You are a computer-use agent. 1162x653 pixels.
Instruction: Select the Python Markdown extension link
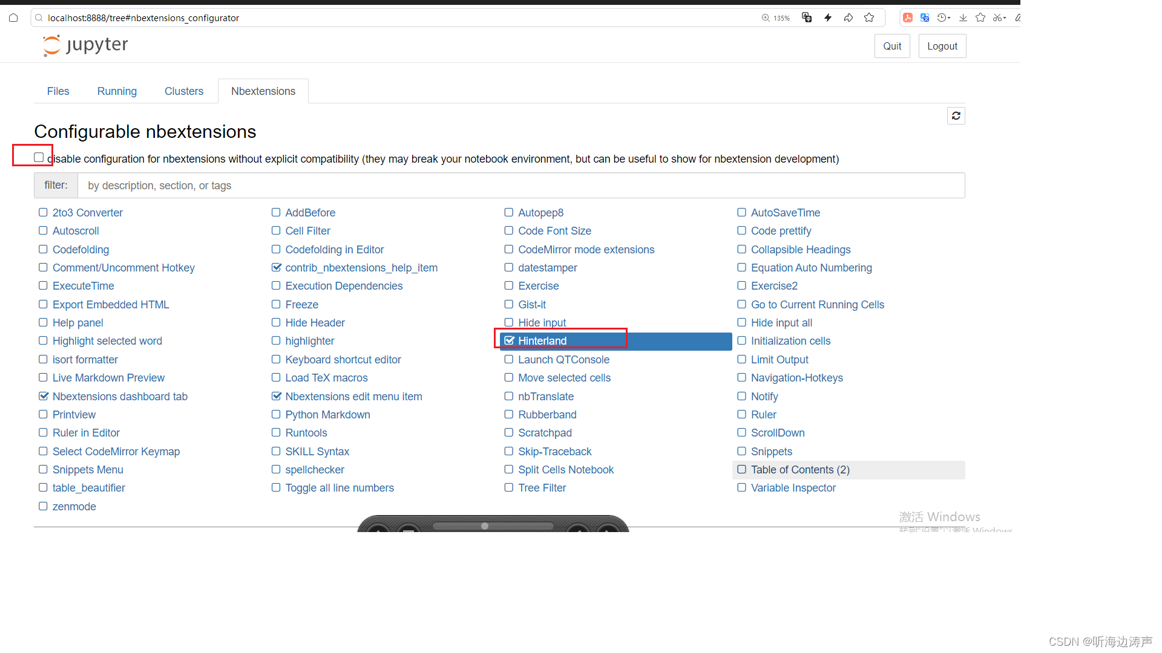(327, 415)
